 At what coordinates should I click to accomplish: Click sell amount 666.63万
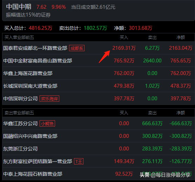coord(152,123)
